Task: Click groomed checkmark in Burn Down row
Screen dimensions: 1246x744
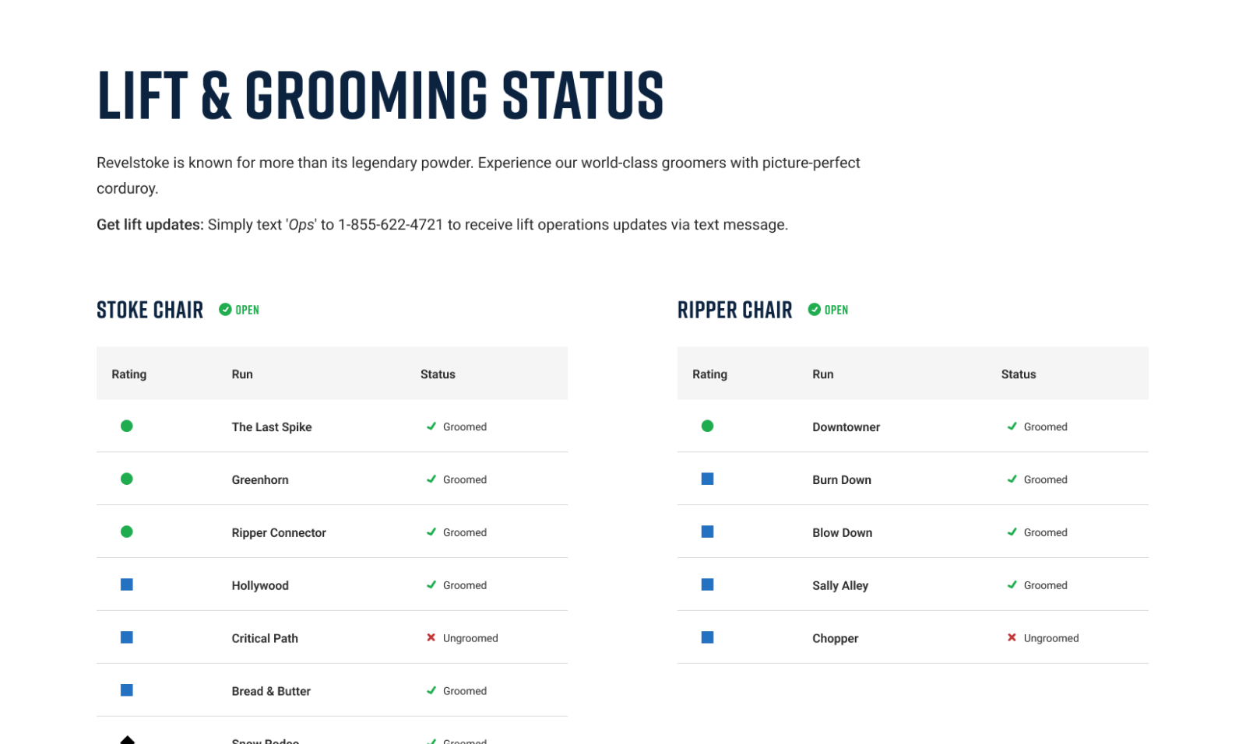Action: (x=1012, y=479)
